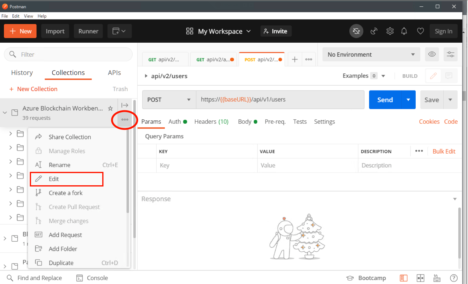Click the blue Send button
The image size is (468, 284).
click(x=385, y=100)
